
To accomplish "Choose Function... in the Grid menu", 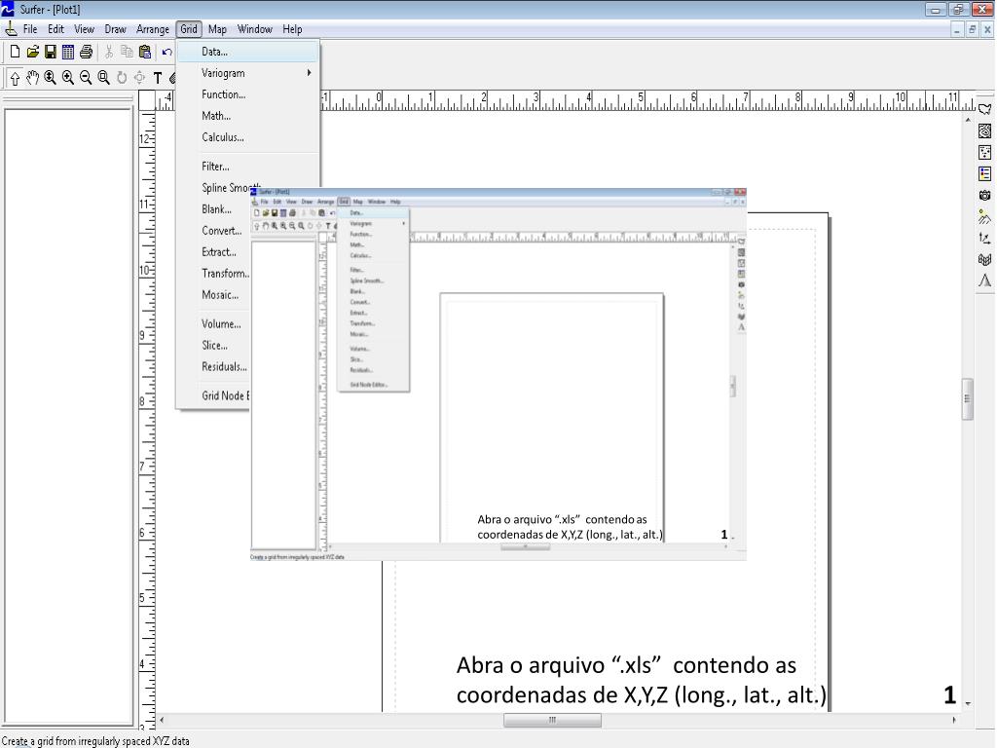I will point(248,94).
